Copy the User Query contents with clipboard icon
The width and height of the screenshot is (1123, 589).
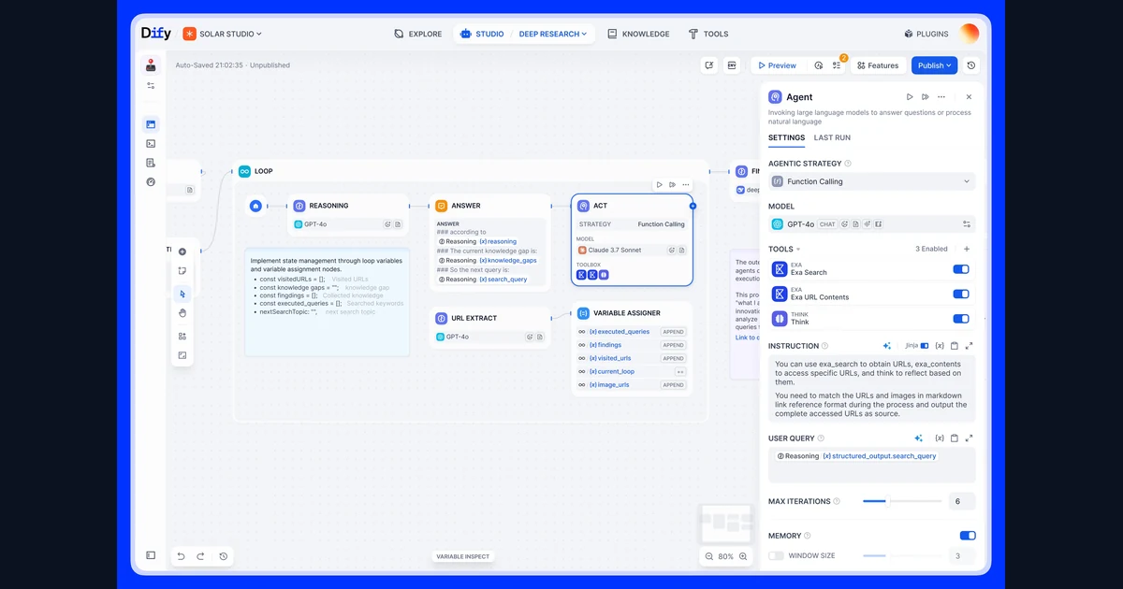click(x=954, y=438)
